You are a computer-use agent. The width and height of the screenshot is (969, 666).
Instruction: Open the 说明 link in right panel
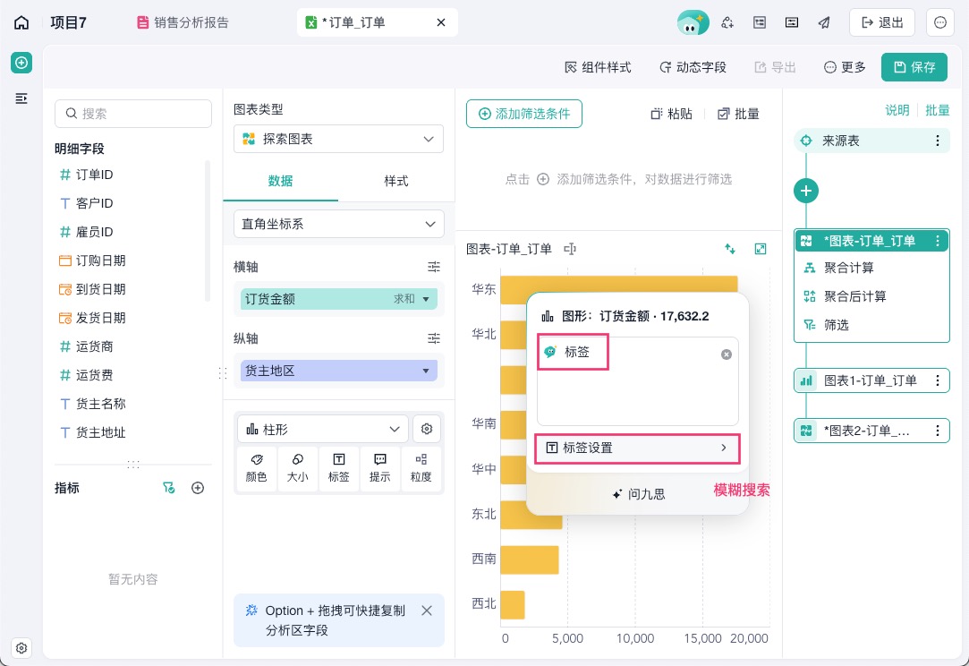tap(897, 110)
